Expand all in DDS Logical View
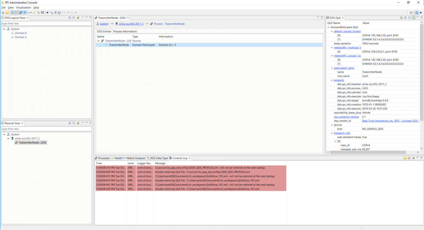 click(70, 18)
